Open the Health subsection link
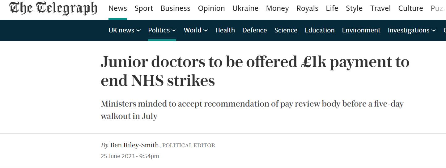446x168 pixels. click(225, 30)
